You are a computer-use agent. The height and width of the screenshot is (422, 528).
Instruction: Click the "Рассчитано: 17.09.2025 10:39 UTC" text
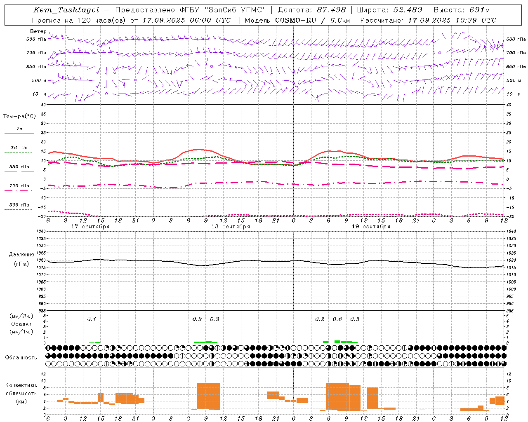click(428, 20)
